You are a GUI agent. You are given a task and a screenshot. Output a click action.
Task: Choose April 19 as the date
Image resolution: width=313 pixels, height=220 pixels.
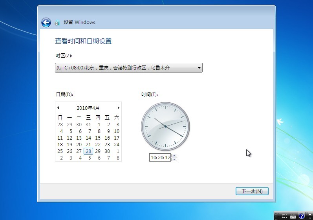pos(70,145)
